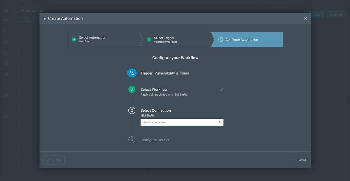Click the automation icon in dialog title

point(45,18)
